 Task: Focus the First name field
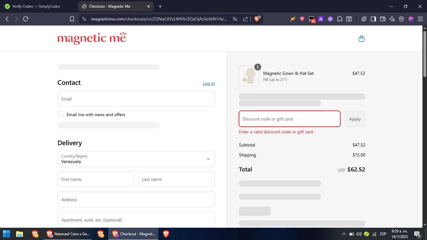pos(96,179)
